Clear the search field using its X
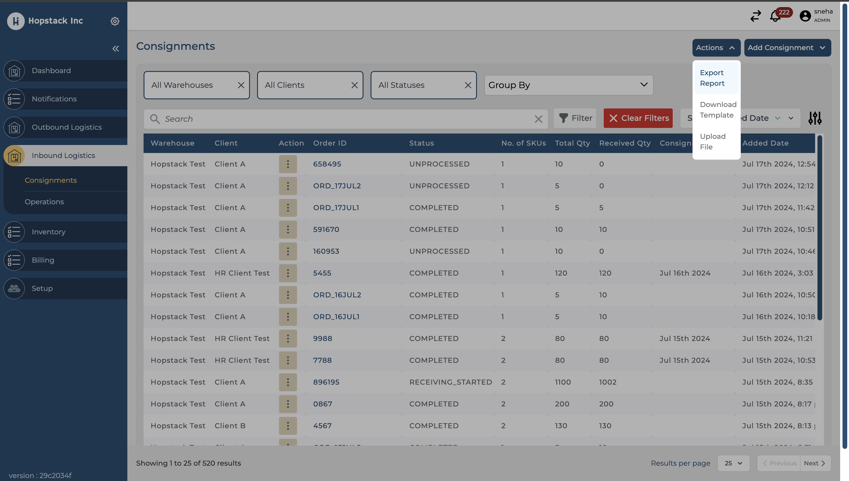This screenshot has width=849, height=481. point(538,119)
